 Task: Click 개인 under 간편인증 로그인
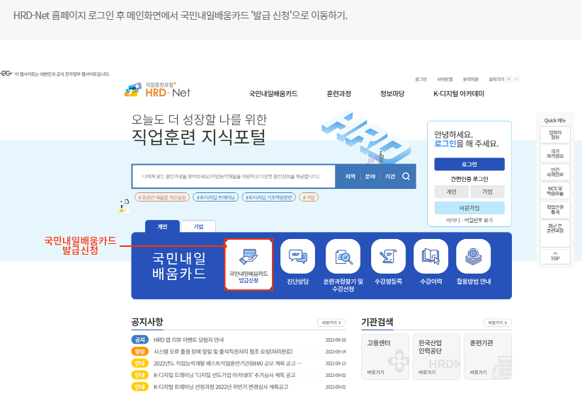coord(451,192)
